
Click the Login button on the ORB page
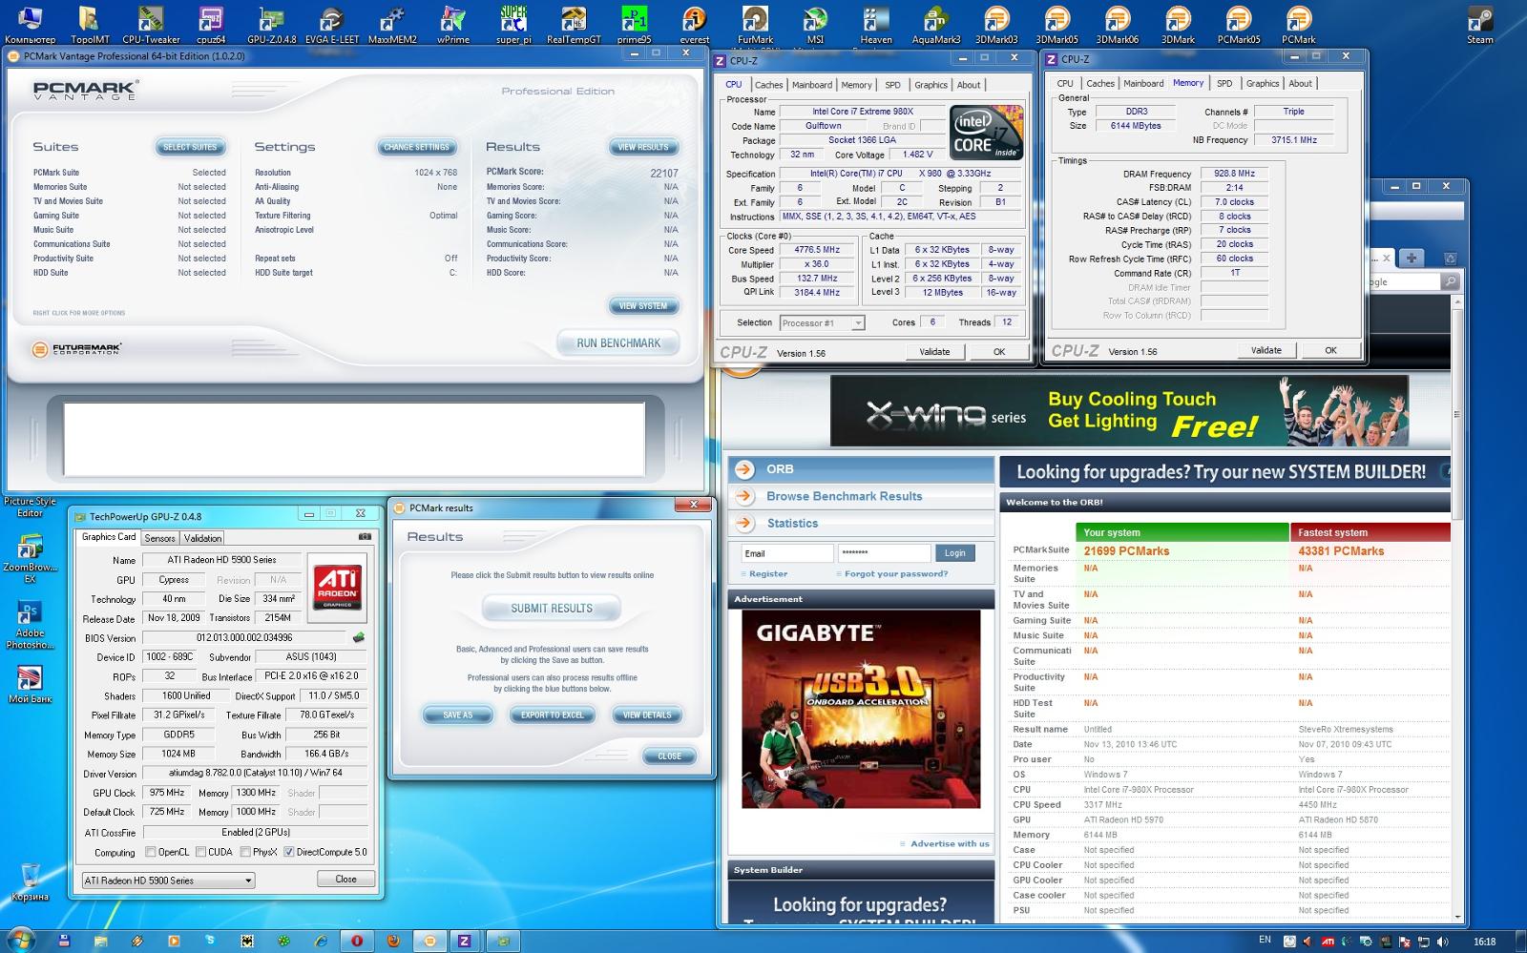[x=955, y=553]
